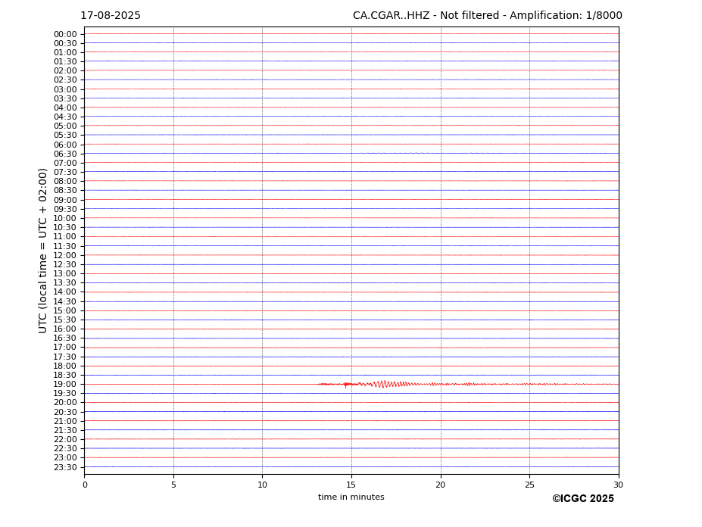Select the 21:00 time label
This screenshot has height=527, width=702.
(65, 421)
